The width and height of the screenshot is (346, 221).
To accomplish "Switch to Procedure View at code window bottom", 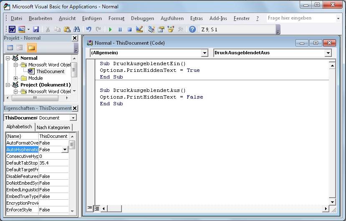I will coord(90,208).
